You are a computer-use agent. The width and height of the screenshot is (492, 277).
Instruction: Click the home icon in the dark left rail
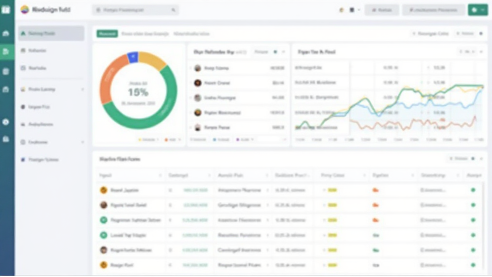(6, 33)
